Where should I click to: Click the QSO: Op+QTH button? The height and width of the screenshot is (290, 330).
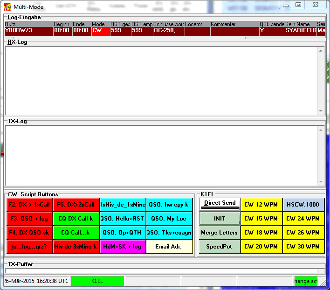point(123,233)
